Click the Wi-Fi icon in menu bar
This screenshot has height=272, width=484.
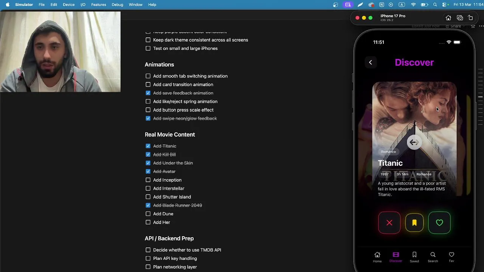tap(413, 5)
